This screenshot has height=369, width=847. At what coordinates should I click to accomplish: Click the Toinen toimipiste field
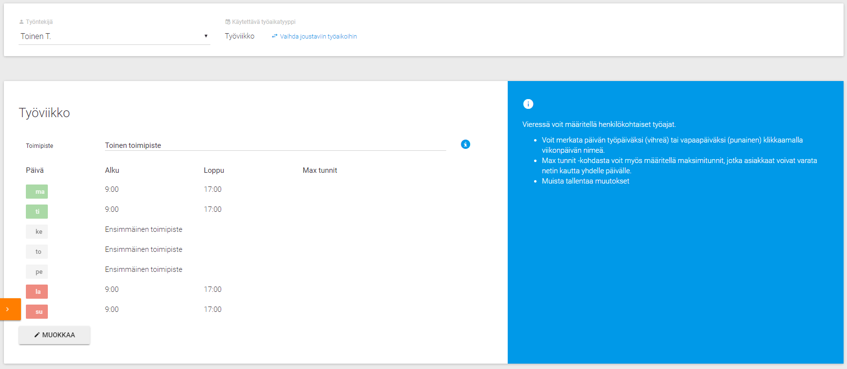tap(275, 145)
